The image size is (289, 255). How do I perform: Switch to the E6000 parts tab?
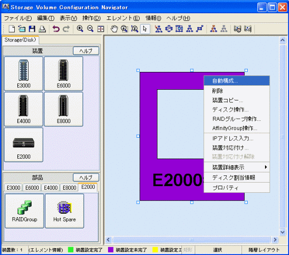[32, 188]
